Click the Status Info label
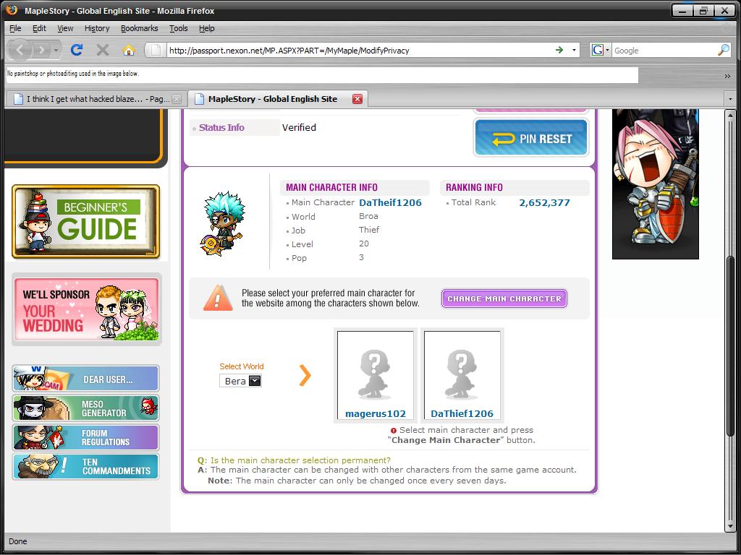 [221, 127]
